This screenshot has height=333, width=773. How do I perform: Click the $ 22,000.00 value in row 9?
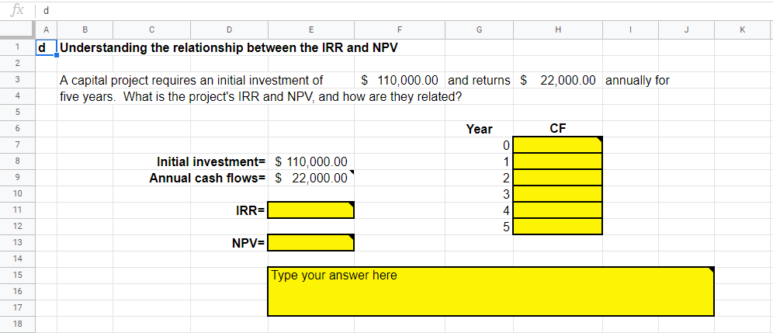(311, 178)
